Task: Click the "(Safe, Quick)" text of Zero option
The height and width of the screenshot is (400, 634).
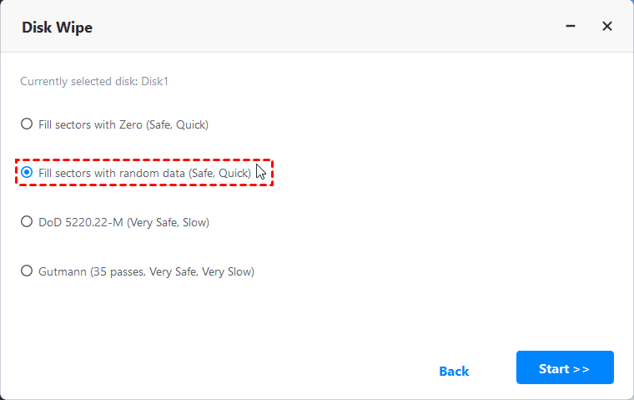Action: 177,124
